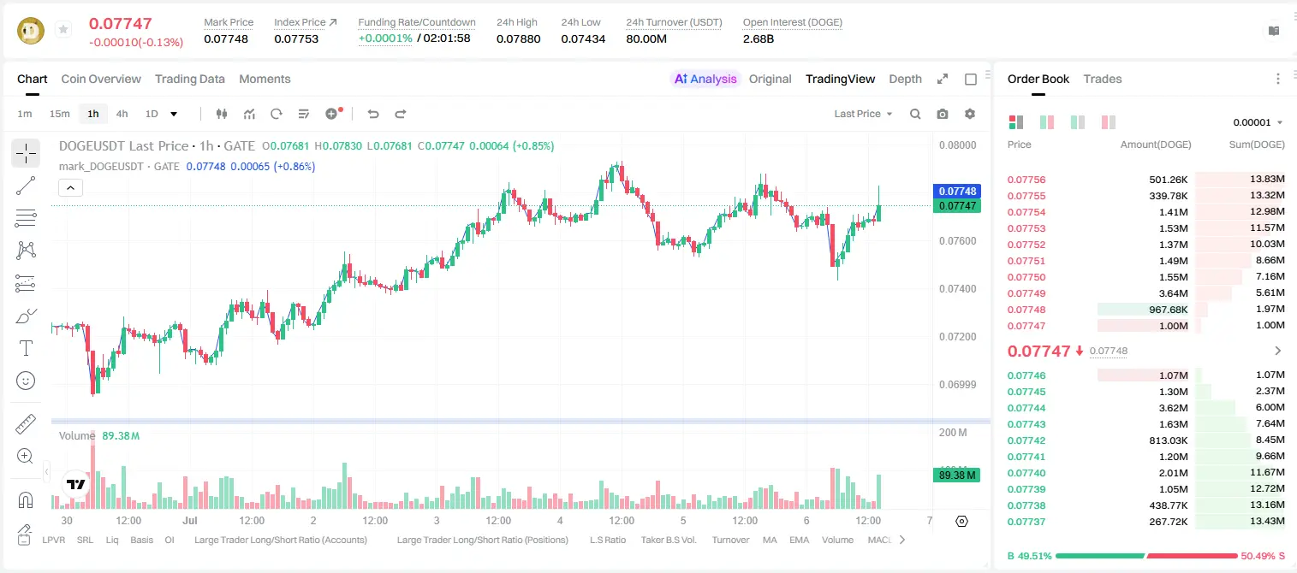Open the Trades tab

coord(1103,79)
